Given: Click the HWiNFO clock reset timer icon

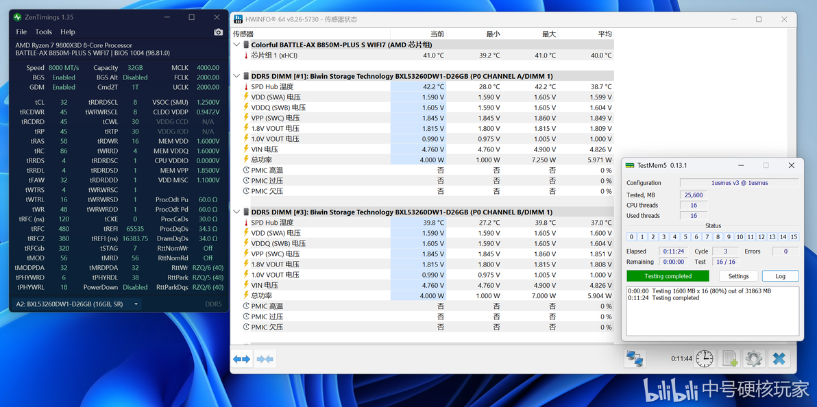Looking at the screenshot, I should (705, 358).
